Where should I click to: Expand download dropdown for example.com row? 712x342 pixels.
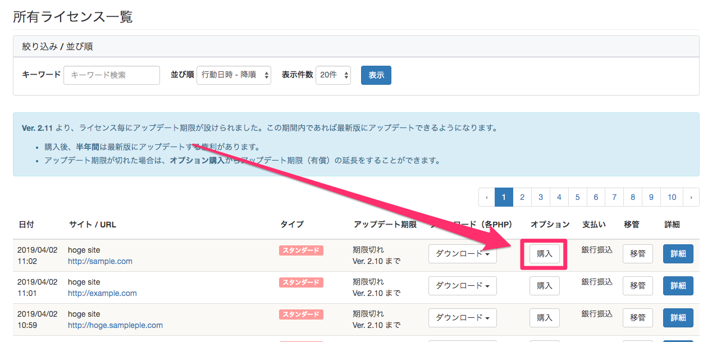(462, 286)
